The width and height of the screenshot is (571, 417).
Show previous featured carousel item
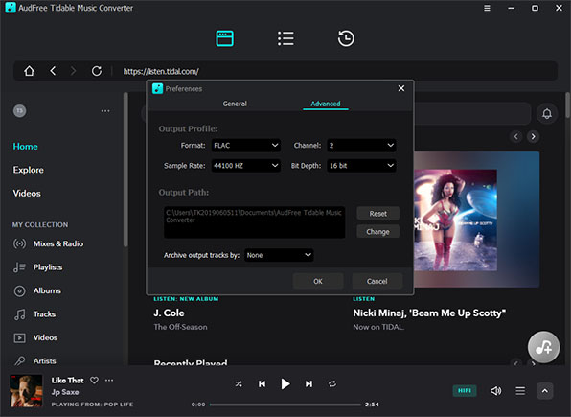click(516, 136)
